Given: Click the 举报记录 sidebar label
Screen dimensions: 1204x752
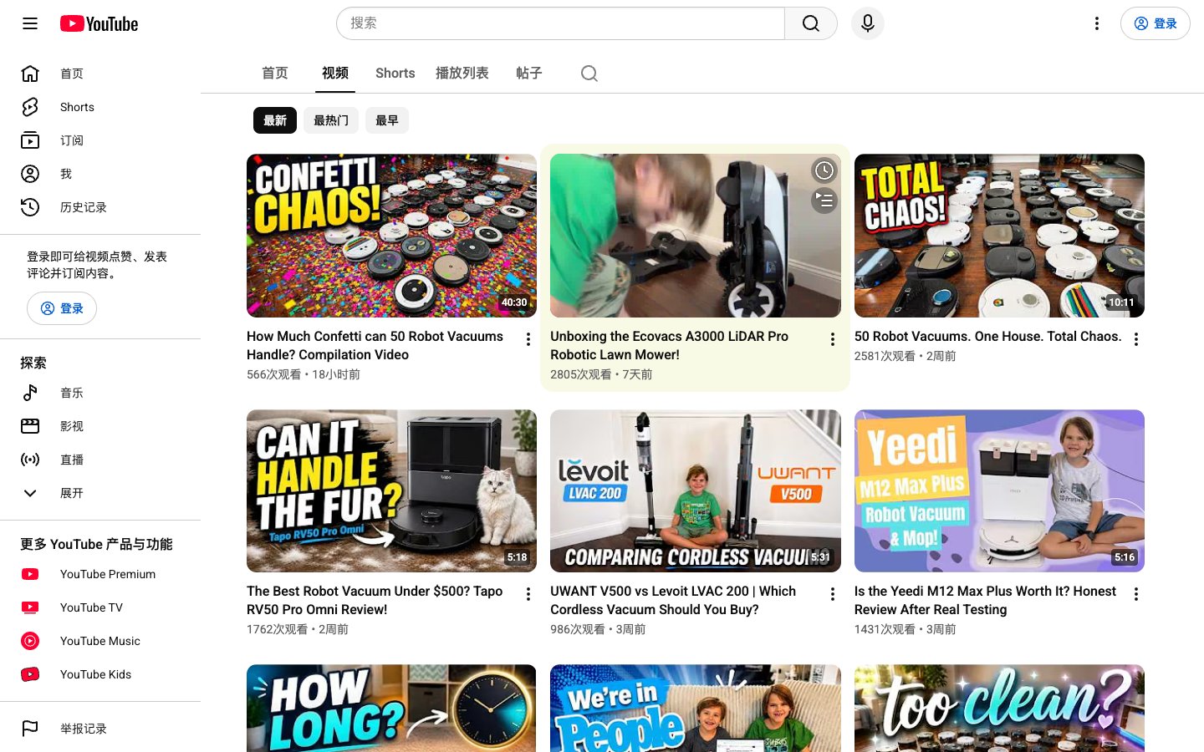Looking at the screenshot, I should (84, 729).
